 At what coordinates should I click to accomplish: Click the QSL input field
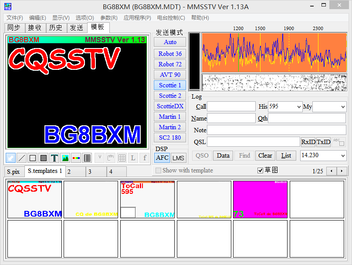point(254,142)
